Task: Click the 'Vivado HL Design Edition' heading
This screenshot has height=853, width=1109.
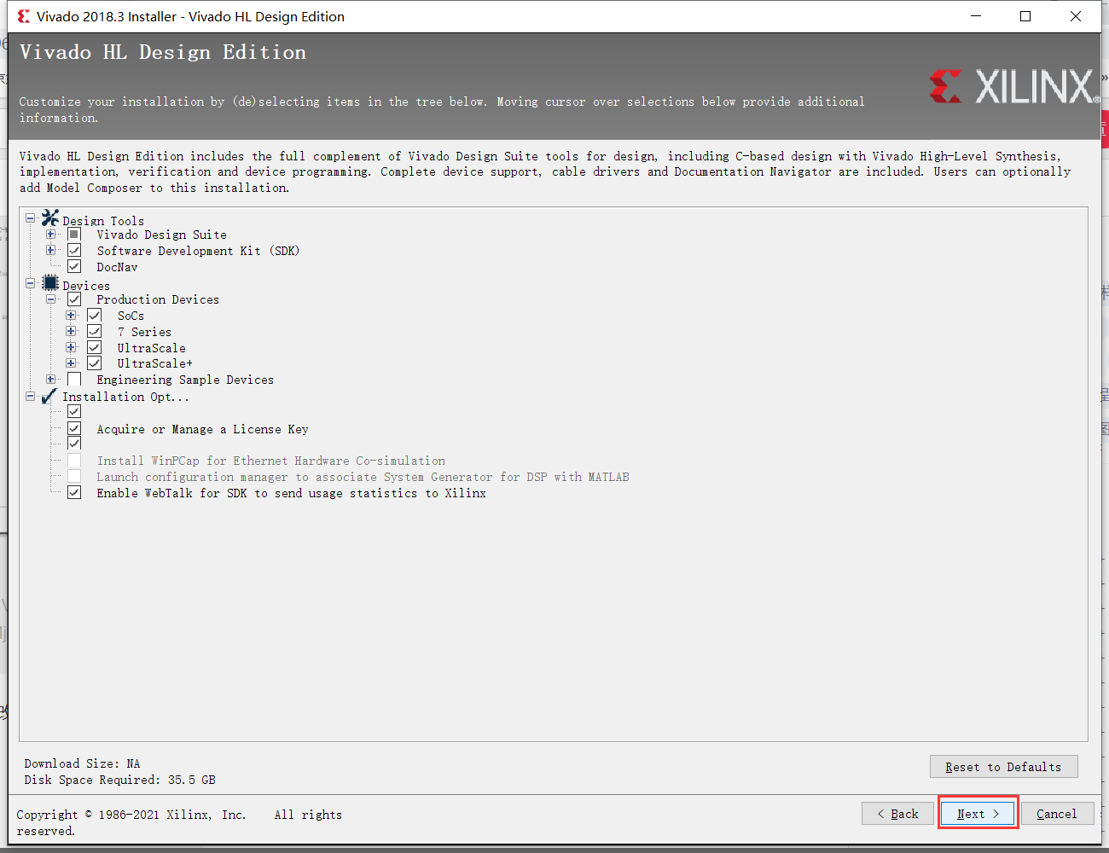Action: coord(163,52)
